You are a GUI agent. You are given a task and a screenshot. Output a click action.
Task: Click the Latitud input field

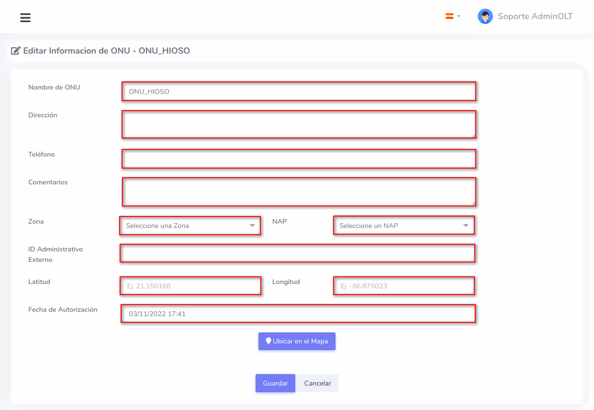click(191, 286)
